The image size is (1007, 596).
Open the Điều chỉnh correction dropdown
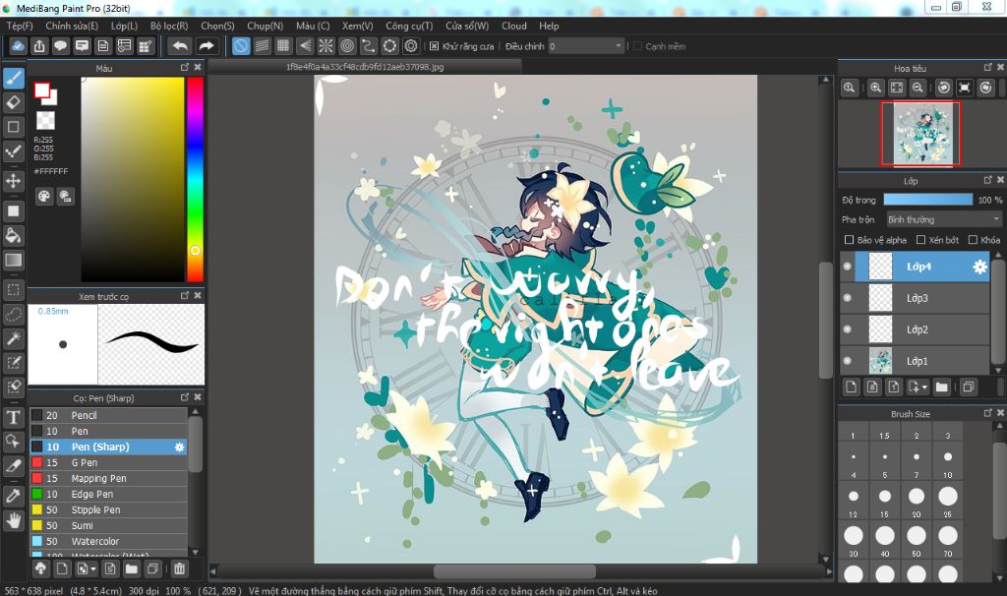pyautogui.click(x=586, y=46)
